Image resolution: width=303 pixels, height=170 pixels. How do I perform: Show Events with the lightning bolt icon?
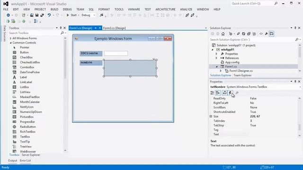(230, 93)
